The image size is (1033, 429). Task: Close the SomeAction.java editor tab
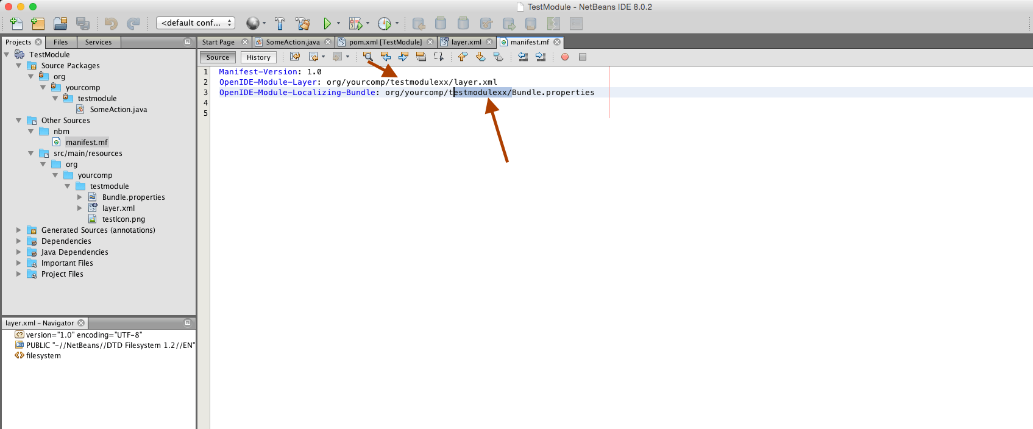[x=328, y=42]
